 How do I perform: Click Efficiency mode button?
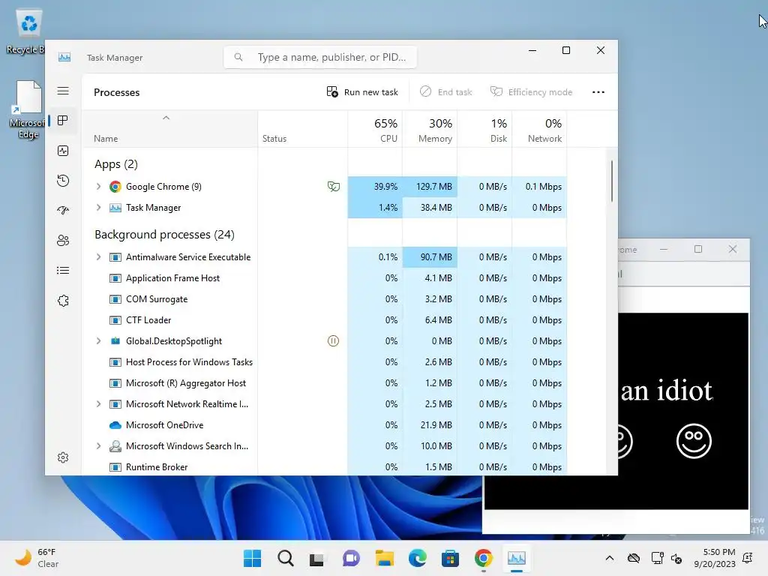[532, 92]
